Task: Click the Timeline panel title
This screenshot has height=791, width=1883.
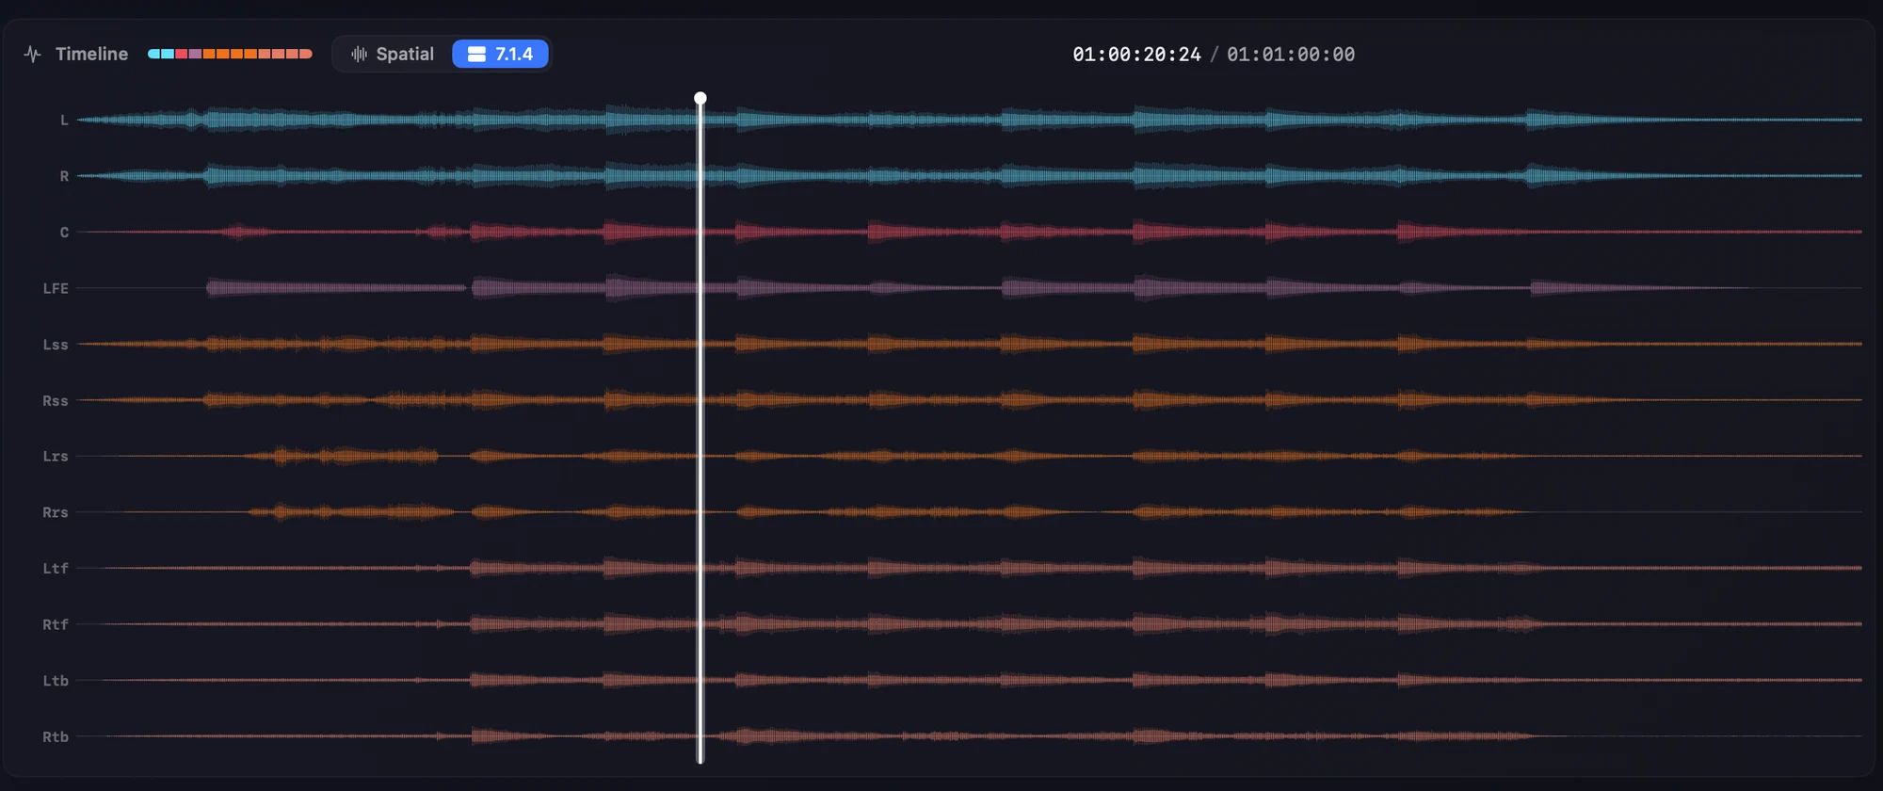Action: click(91, 54)
